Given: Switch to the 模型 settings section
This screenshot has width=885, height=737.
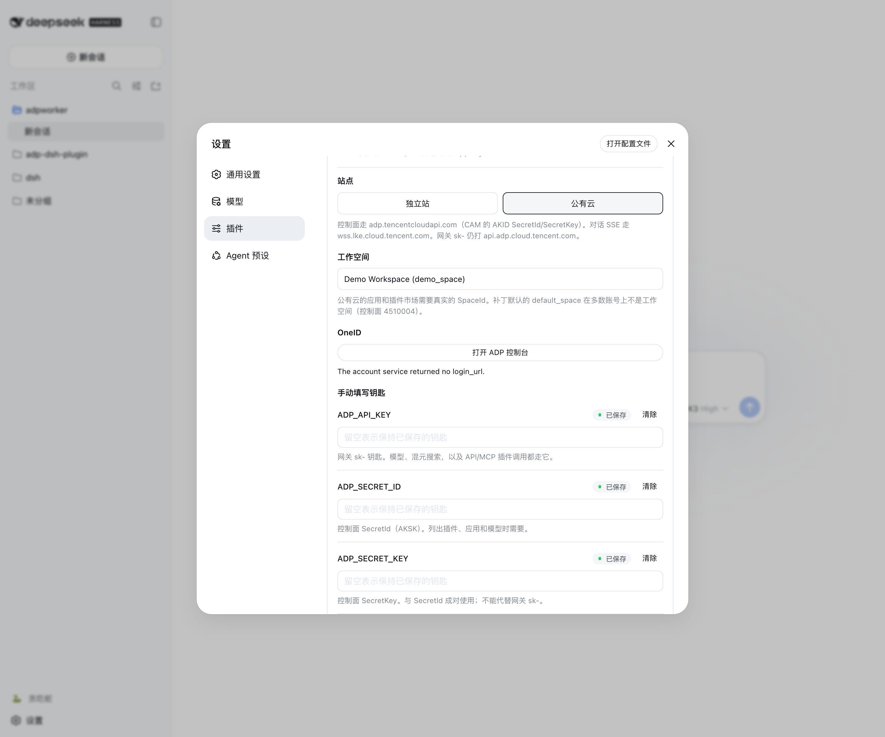Looking at the screenshot, I should coord(254,201).
